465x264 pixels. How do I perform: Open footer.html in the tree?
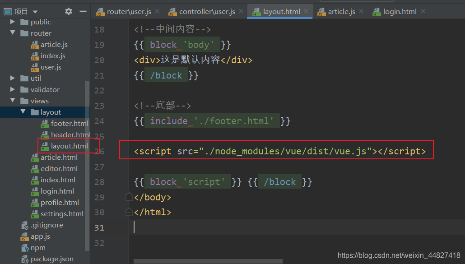tap(70, 123)
